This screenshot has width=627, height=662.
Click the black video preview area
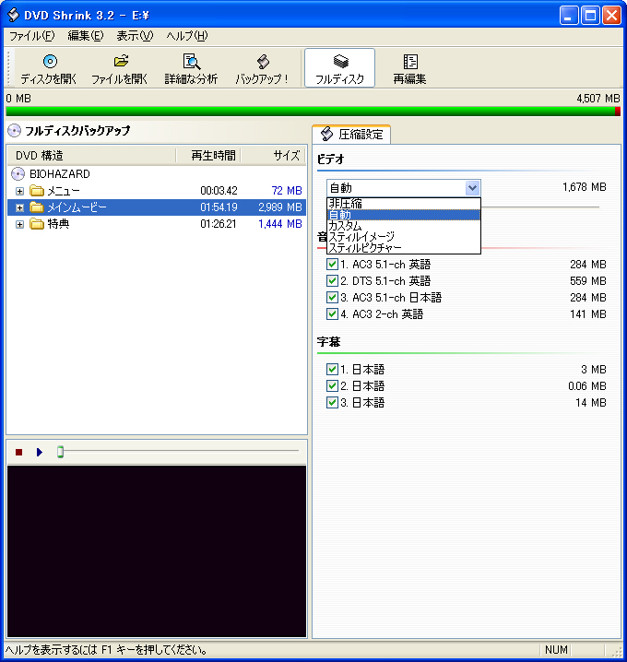pyautogui.click(x=157, y=551)
